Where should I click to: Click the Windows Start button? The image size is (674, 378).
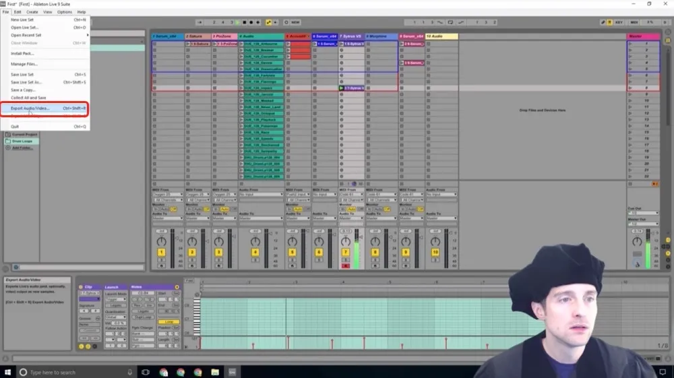(x=7, y=372)
